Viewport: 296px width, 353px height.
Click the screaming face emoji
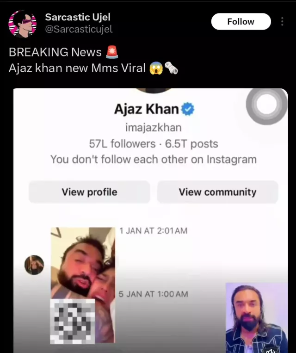tap(156, 68)
